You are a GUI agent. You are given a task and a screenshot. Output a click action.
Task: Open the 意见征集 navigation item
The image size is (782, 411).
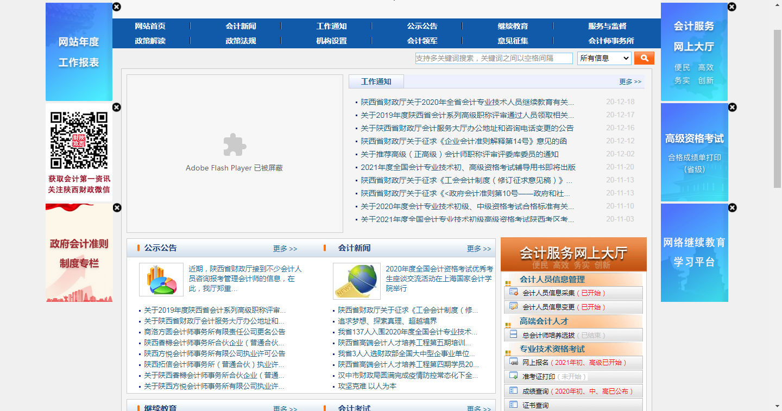(x=513, y=41)
